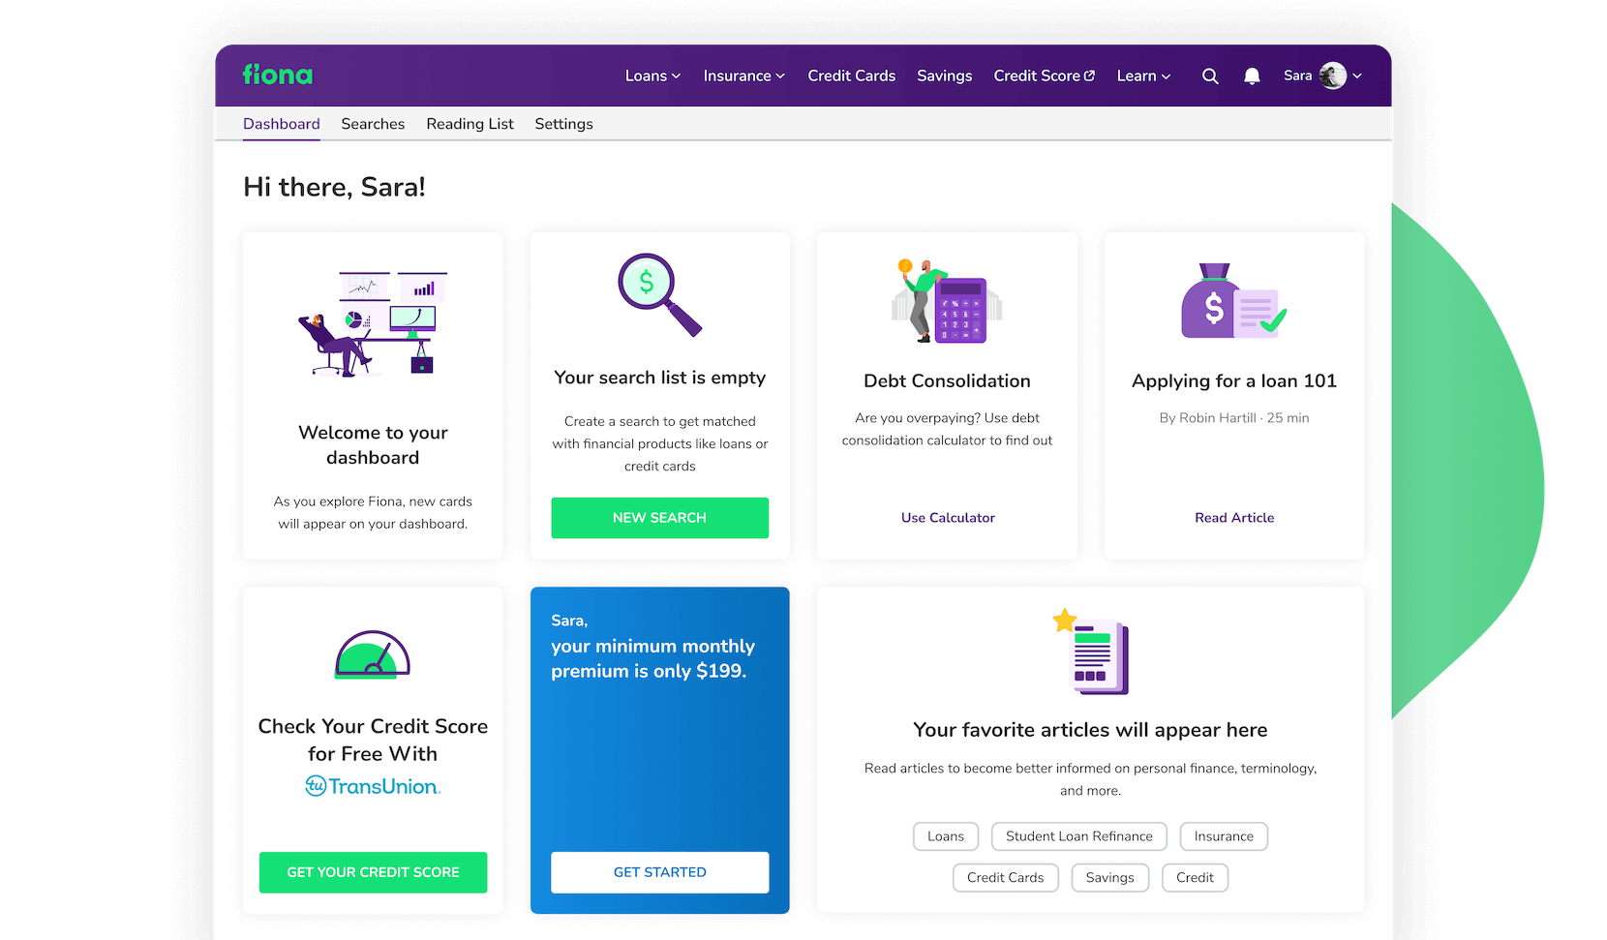
Task: Click the credit score gauge icon
Action: [373, 655]
